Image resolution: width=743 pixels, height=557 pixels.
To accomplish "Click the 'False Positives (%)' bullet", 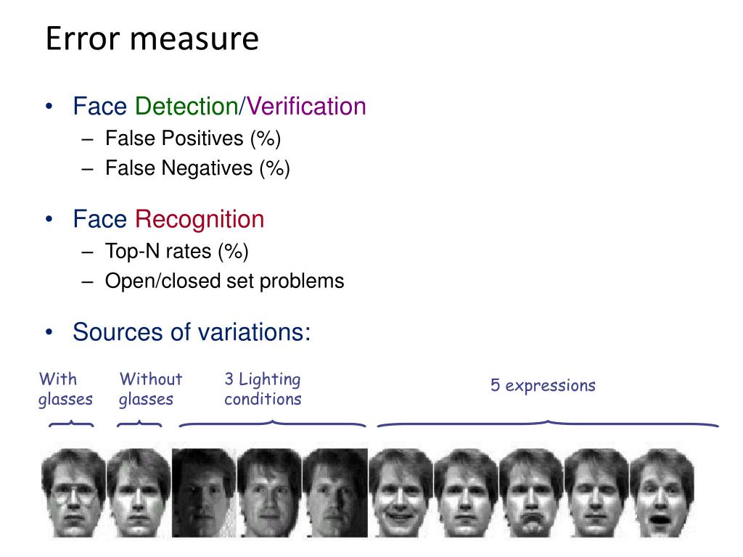I will click(x=193, y=139).
